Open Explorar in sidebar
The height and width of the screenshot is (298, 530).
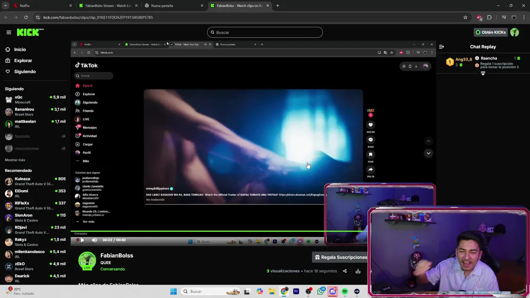tap(23, 60)
